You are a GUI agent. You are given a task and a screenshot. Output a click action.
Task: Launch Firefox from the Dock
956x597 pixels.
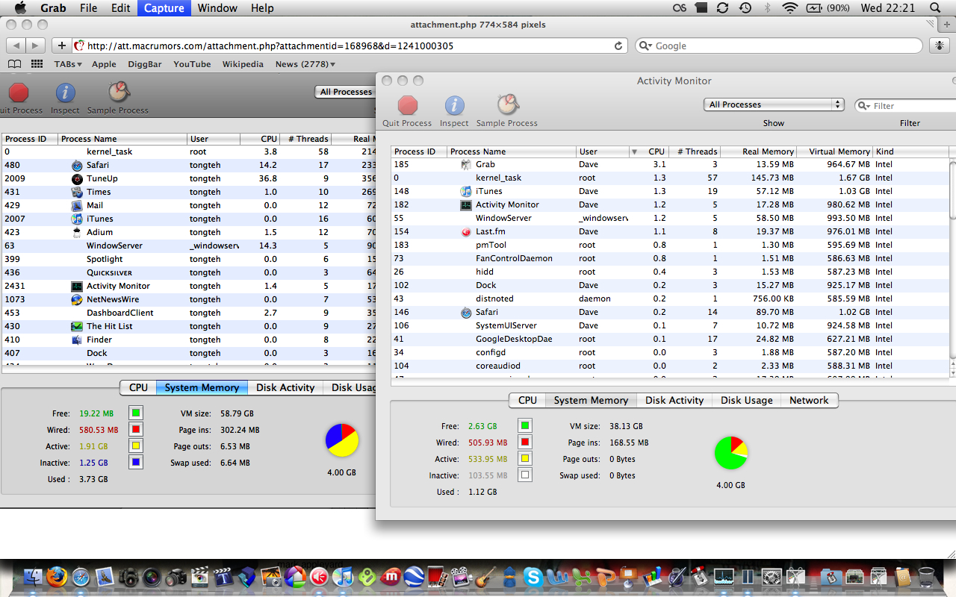[x=56, y=577]
